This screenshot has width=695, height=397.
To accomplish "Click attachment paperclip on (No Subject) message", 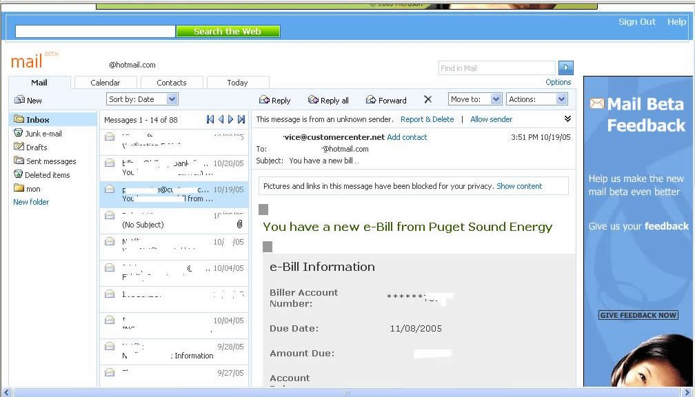I will (x=239, y=224).
